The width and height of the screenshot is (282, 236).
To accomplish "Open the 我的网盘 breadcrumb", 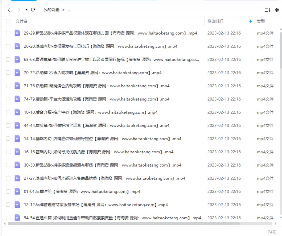I will point(51,10).
